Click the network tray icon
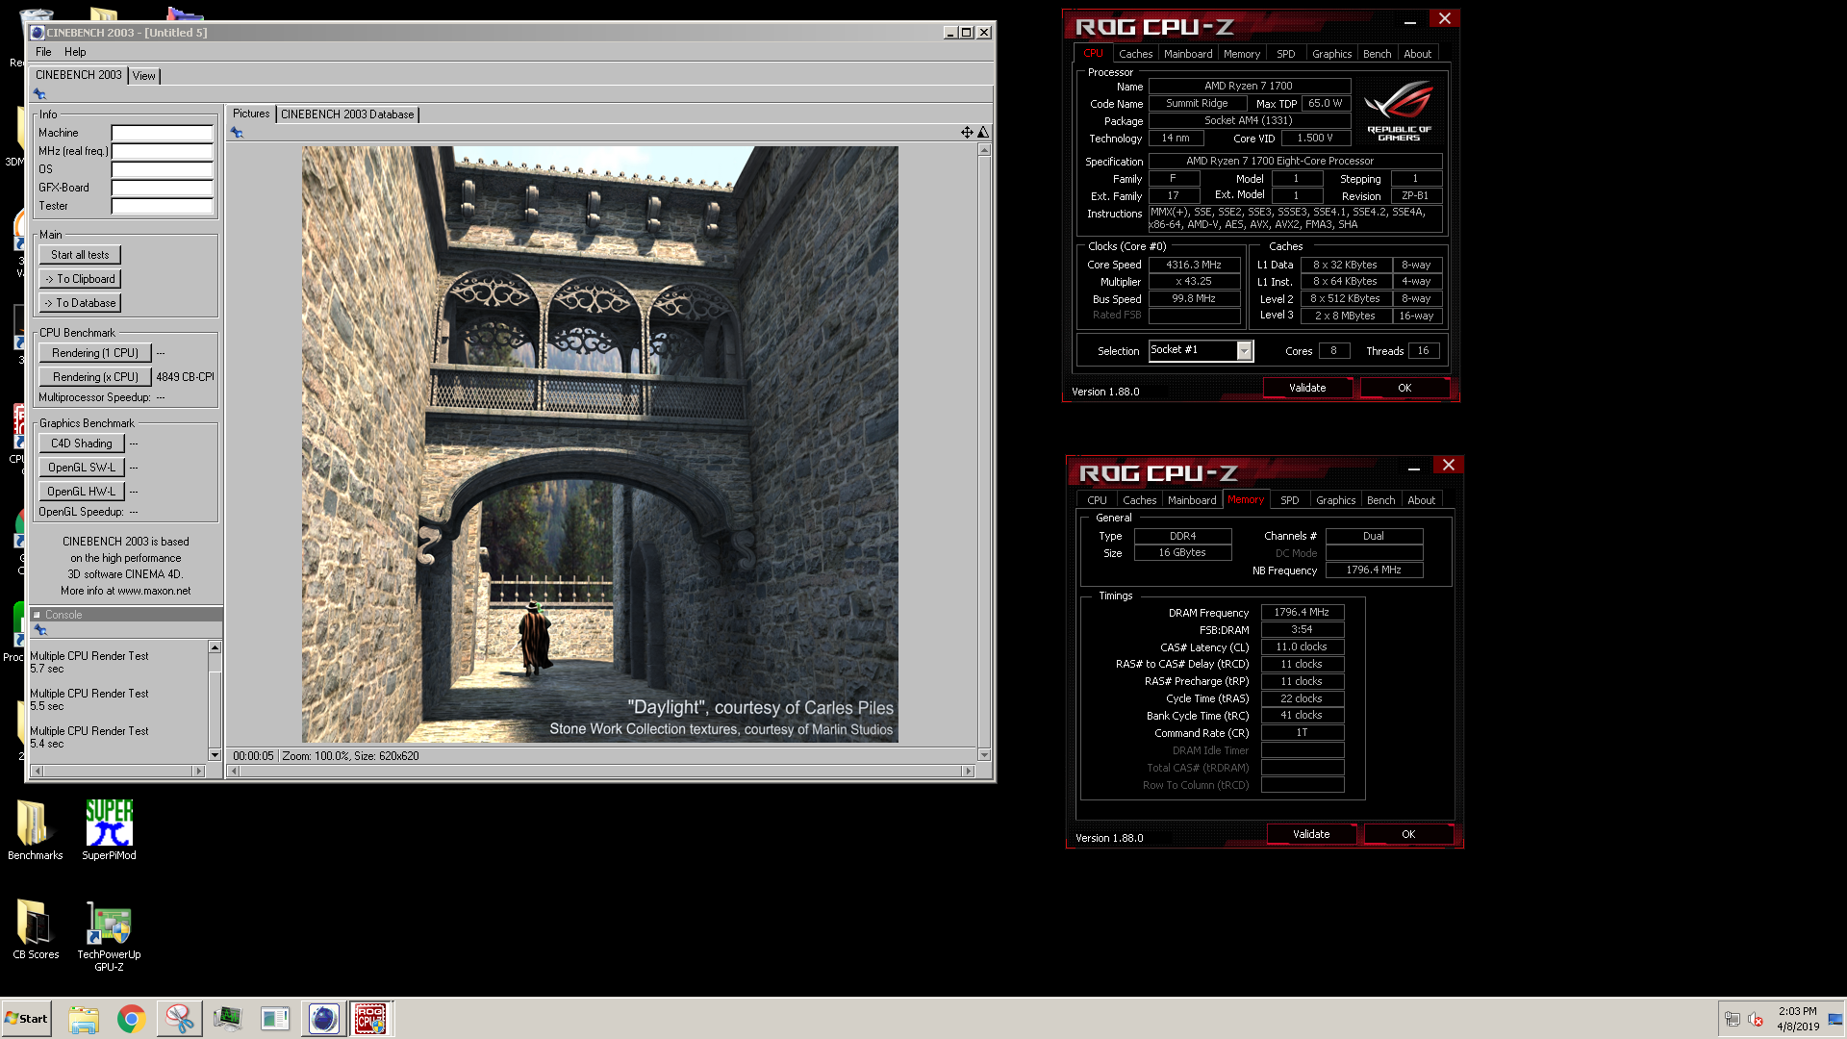This screenshot has width=1847, height=1039. tap(1733, 1020)
